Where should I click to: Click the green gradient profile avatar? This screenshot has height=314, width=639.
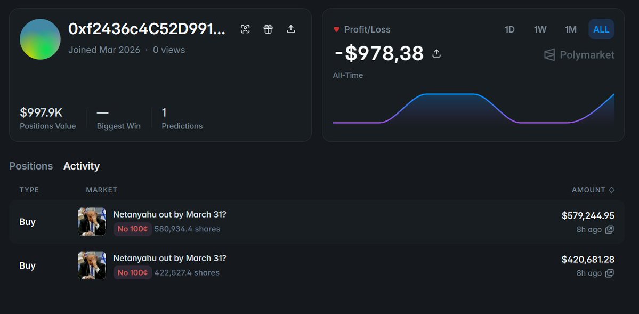point(40,39)
